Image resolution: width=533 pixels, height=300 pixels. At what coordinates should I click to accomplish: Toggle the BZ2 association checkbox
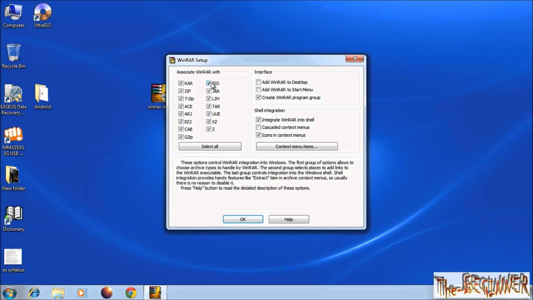[181, 122]
